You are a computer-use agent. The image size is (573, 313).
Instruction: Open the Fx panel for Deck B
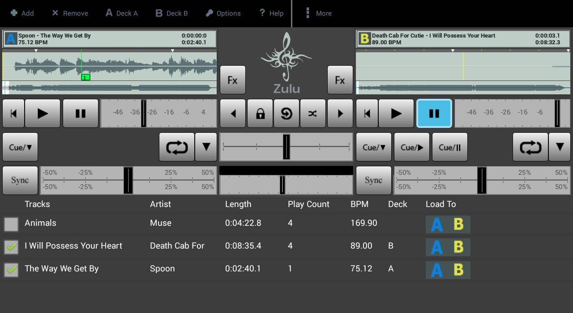point(340,80)
